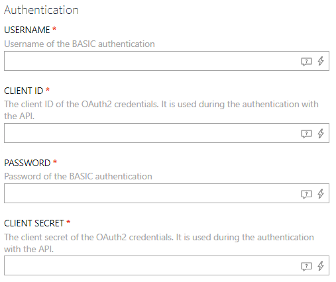Focus the Client ID text input box
The height and width of the screenshot is (282, 336).
pyautogui.click(x=166, y=133)
